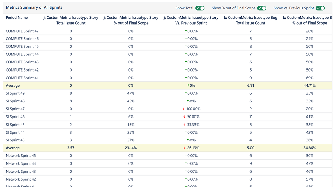Select SI Sprint 46 row name
The width and height of the screenshot is (335, 187).
coord(15,117)
